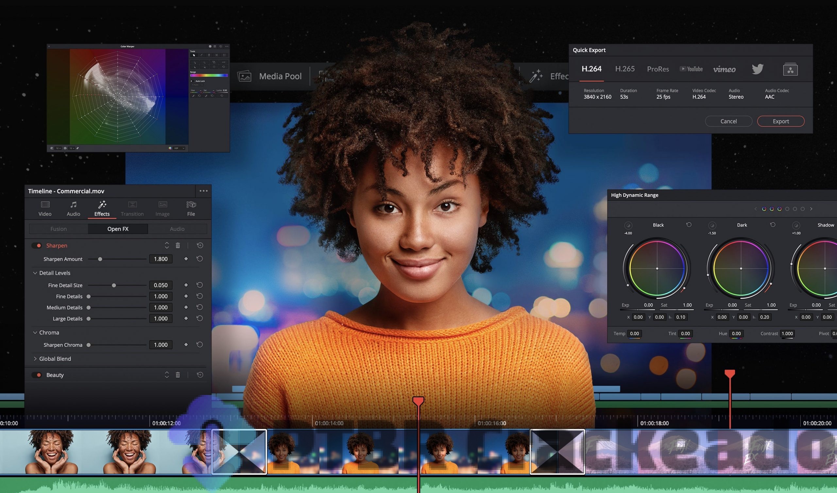Click the ProRes export format icon

point(657,68)
